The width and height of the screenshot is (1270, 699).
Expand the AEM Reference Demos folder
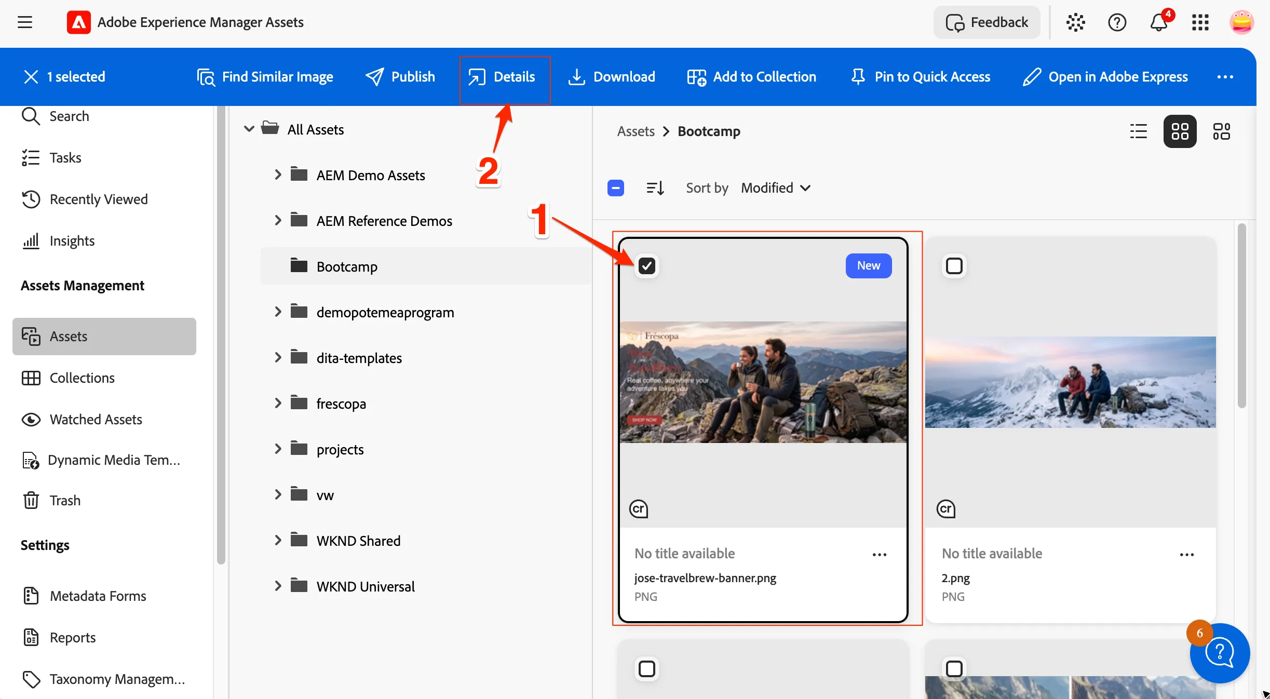[278, 220]
